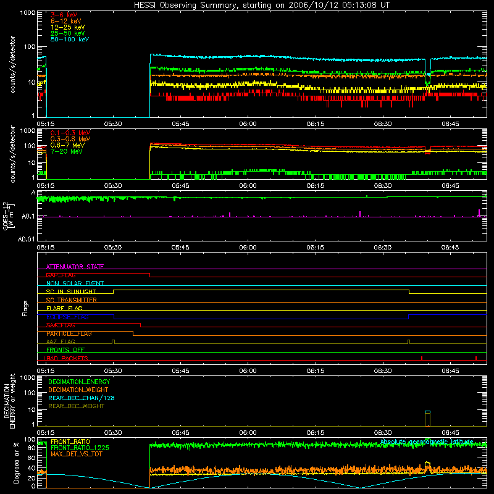Click the BAD_PACKETS spike near 06:50
Viewport: 494px width, 494px height.
point(476,358)
